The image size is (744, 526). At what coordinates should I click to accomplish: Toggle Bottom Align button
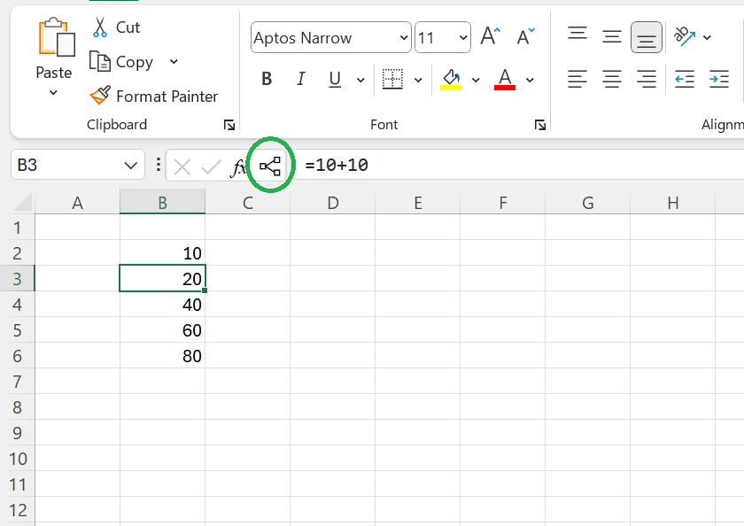pyautogui.click(x=647, y=37)
